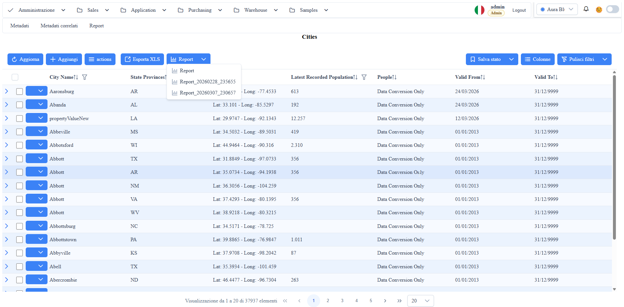
Task: Open the page size 20 dropdown
Action: (420, 301)
